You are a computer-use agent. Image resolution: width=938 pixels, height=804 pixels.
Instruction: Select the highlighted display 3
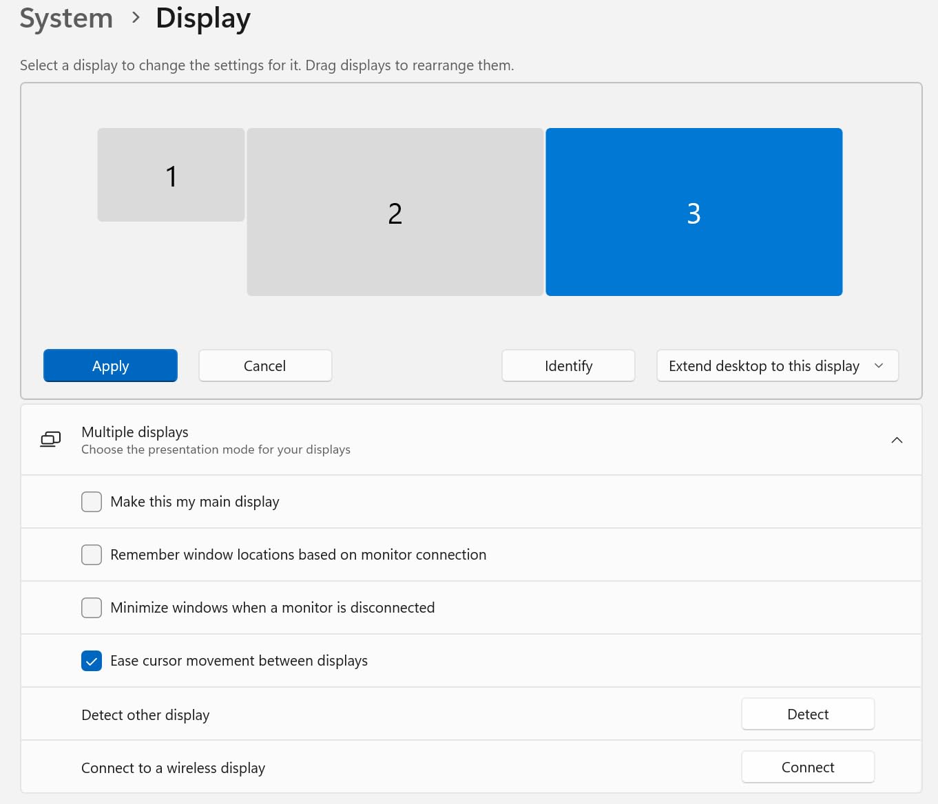tap(694, 212)
